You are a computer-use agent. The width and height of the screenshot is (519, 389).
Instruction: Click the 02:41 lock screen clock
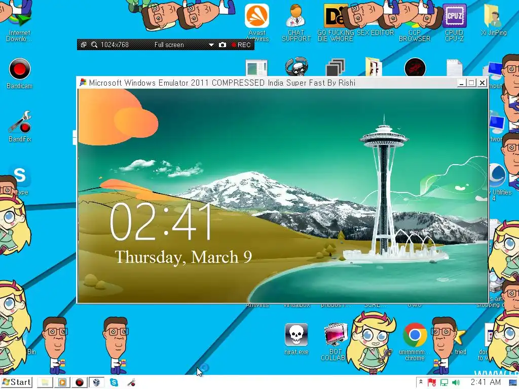pos(161,222)
